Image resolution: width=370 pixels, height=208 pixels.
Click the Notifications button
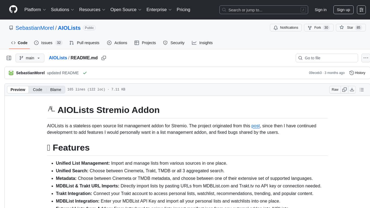[286, 27]
